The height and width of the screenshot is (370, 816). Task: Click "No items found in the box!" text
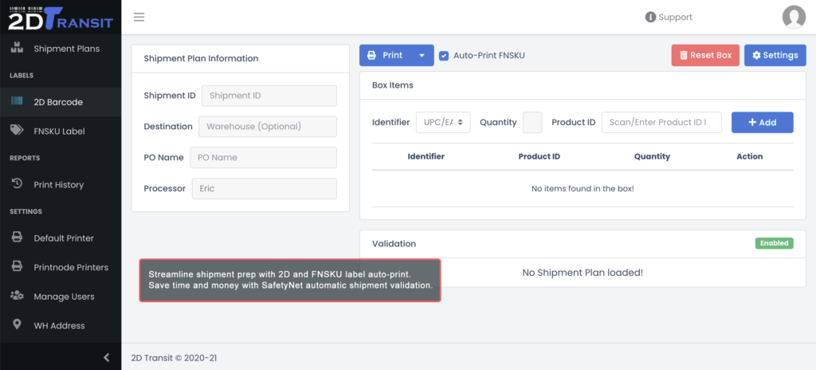point(583,189)
